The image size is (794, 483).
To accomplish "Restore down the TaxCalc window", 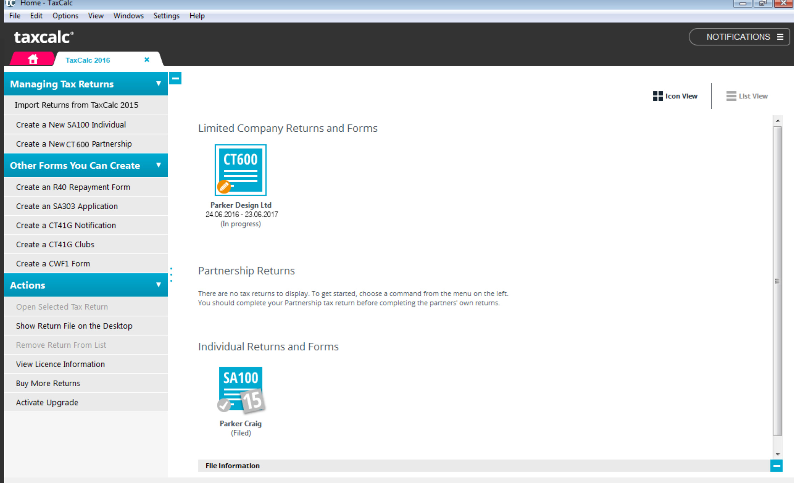I will 762,4.
